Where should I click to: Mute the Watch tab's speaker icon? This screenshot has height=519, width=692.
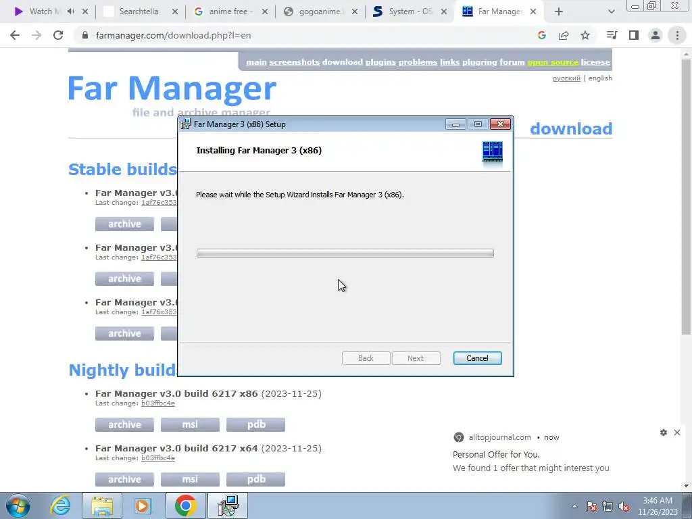pos(70,11)
